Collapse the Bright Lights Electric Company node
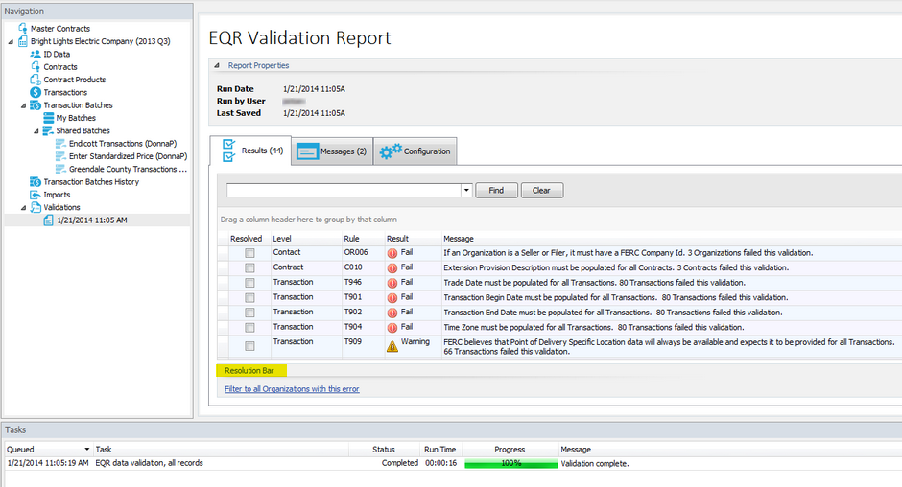 (11, 41)
